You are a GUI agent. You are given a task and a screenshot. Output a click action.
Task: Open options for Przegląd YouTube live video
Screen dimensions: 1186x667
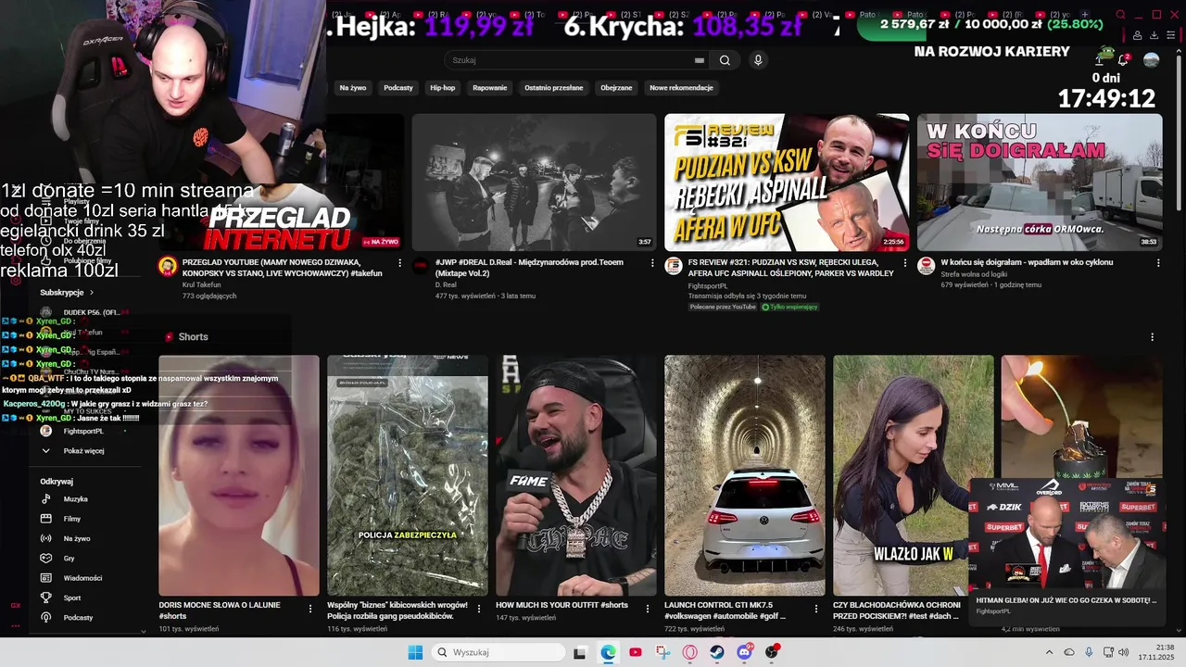[x=400, y=263]
